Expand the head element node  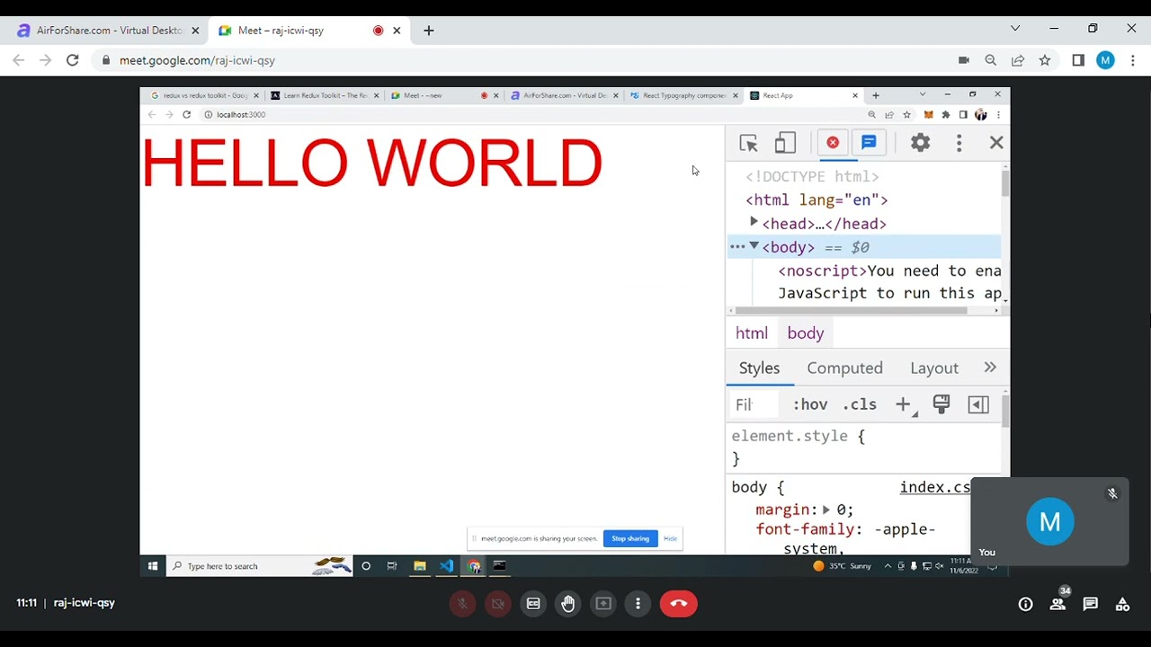[x=754, y=222]
